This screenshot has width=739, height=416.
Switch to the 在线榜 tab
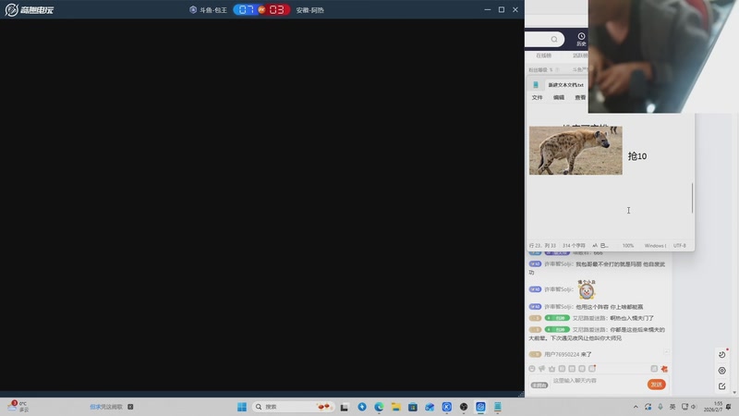544,55
